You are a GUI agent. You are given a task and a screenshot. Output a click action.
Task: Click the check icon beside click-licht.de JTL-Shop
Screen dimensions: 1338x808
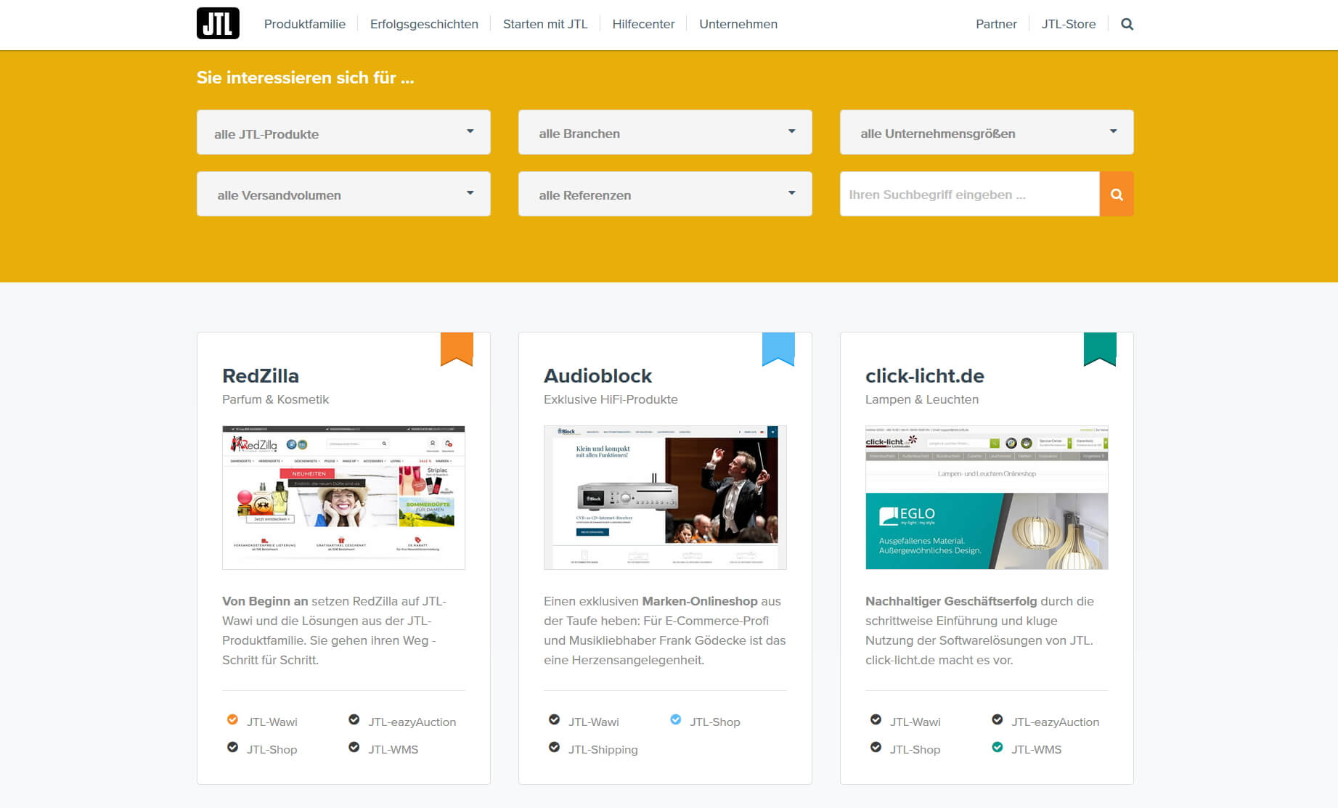coord(876,748)
